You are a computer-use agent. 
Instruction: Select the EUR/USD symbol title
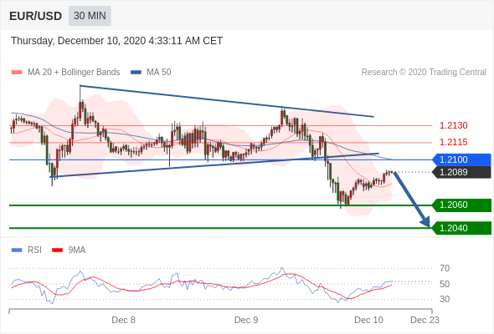coord(36,16)
